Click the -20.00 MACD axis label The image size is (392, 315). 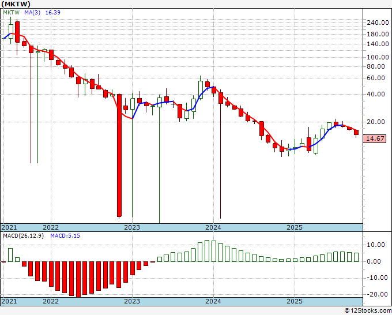point(376,294)
